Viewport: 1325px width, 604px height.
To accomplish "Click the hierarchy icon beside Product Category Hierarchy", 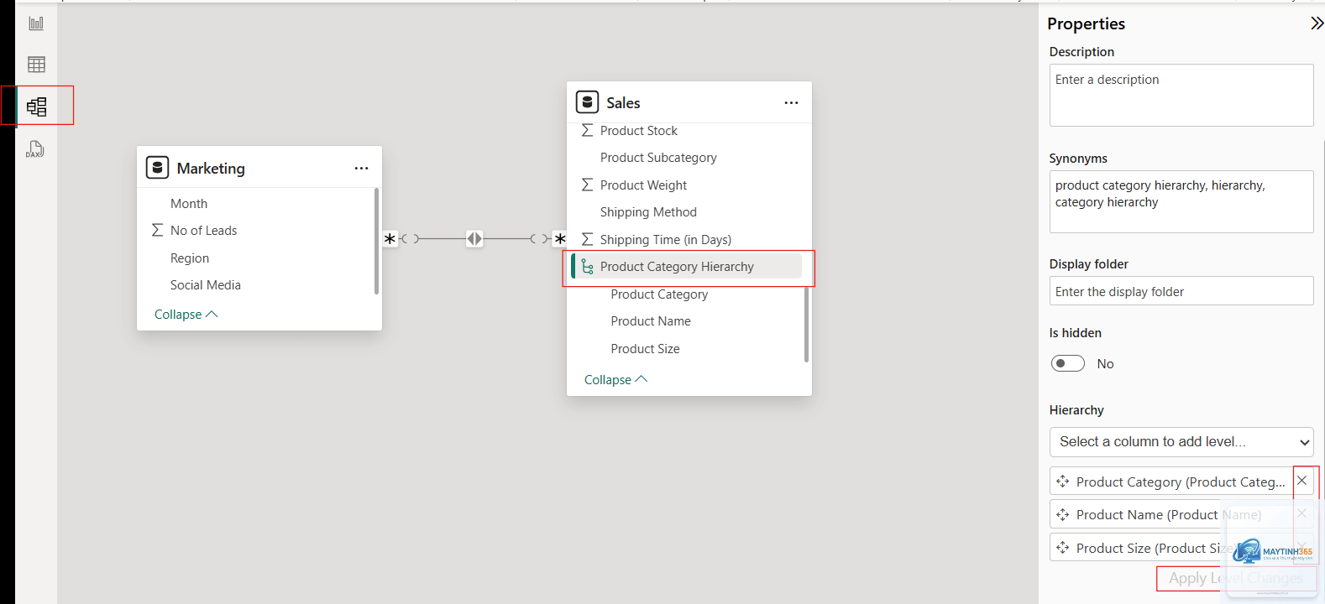I will (x=587, y=267).
